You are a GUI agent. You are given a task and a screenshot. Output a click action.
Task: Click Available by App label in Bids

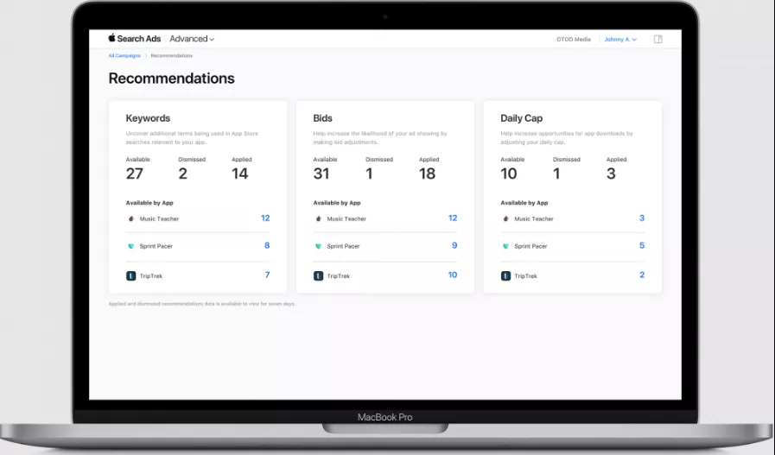337,203
